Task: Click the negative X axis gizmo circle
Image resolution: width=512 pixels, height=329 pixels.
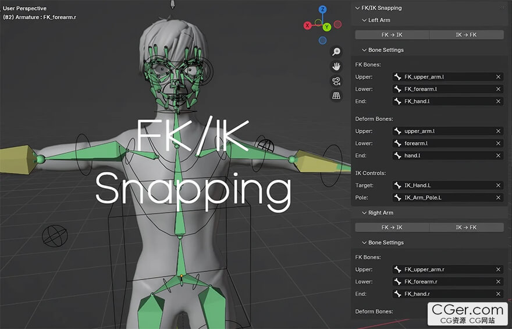Action: (338, 24)
